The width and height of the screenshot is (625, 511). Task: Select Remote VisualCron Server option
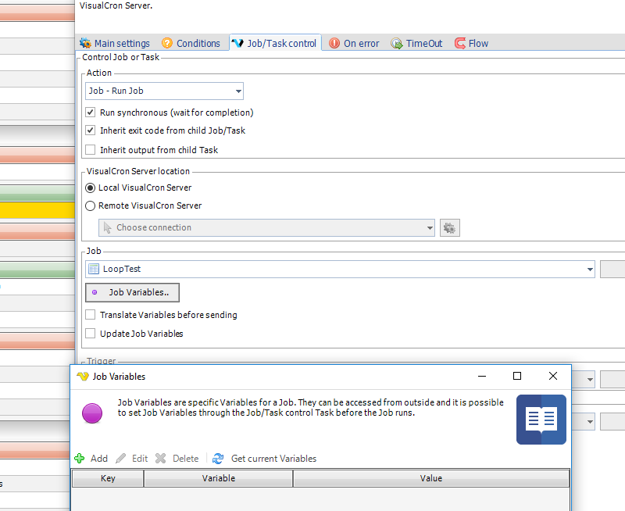click(x=91, y=206)
